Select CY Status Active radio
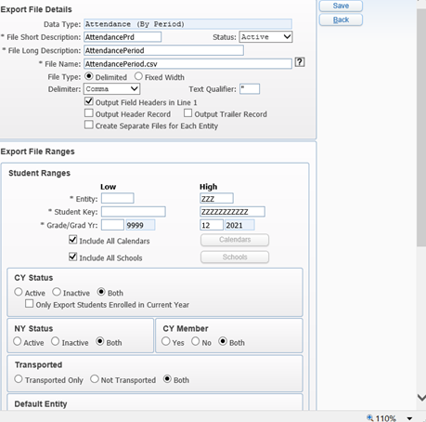Image resolution: width=426 pixels, height=422 pixels. click(19, 292)
